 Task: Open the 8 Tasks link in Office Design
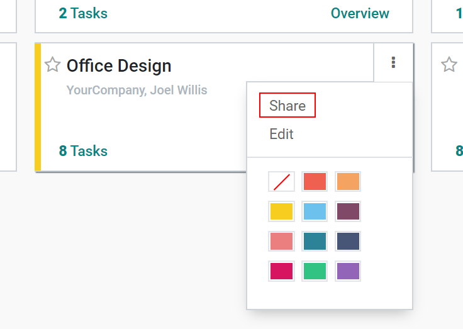[83, 151]
